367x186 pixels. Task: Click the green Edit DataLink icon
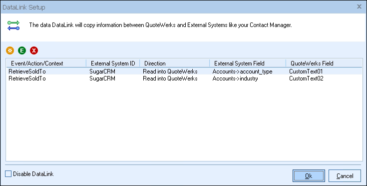pyautogui.click(x=22, y=50)
